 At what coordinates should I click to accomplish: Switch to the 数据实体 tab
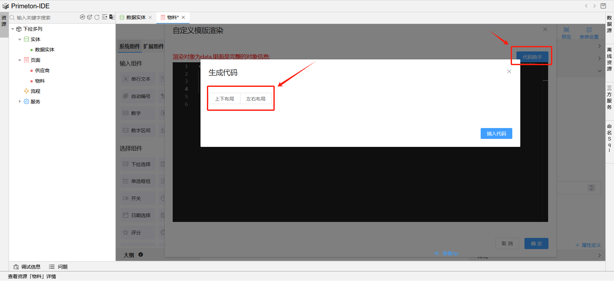136,18
